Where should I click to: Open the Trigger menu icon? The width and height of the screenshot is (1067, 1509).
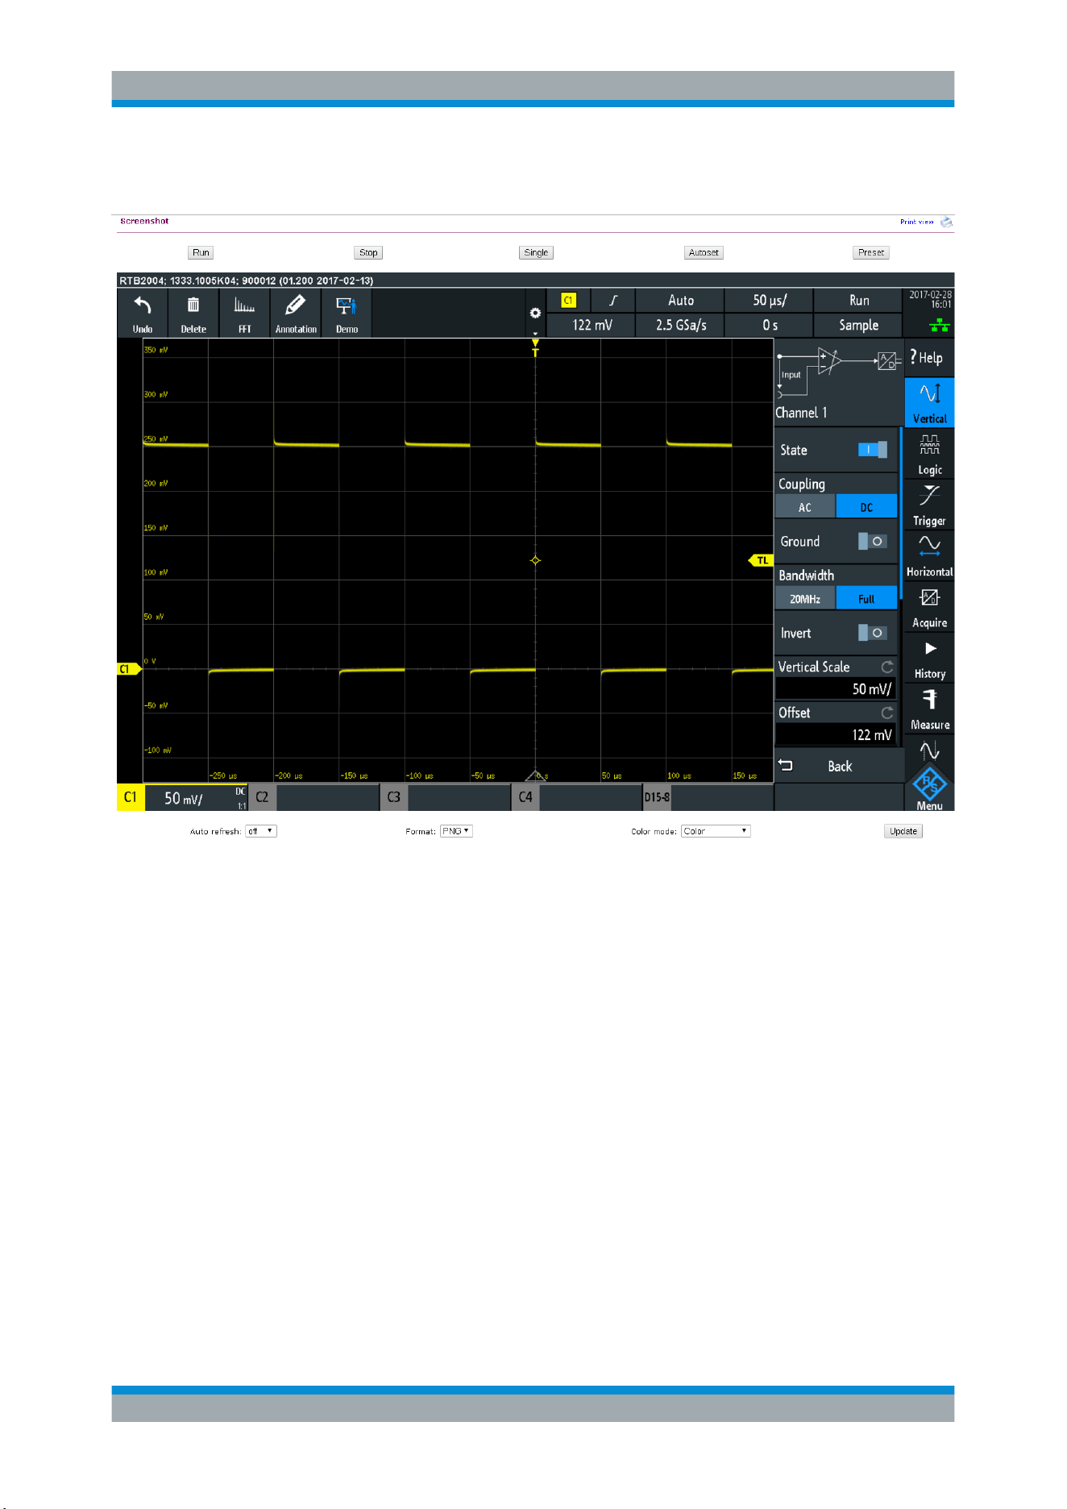tap(929, 505)
